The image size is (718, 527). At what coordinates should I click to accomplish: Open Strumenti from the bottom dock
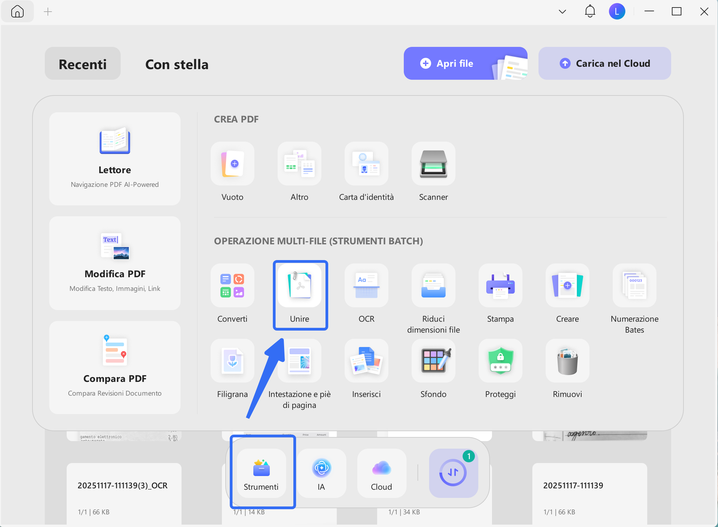pos(261,473)
